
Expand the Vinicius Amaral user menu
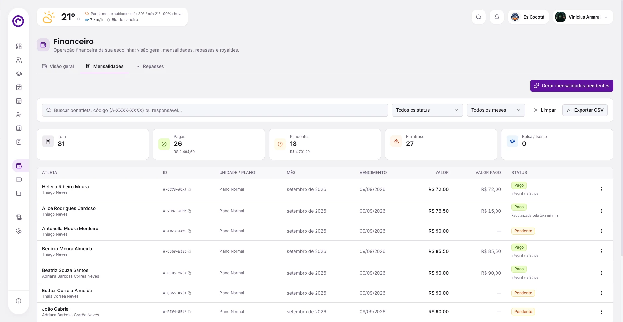click(583, 17)
